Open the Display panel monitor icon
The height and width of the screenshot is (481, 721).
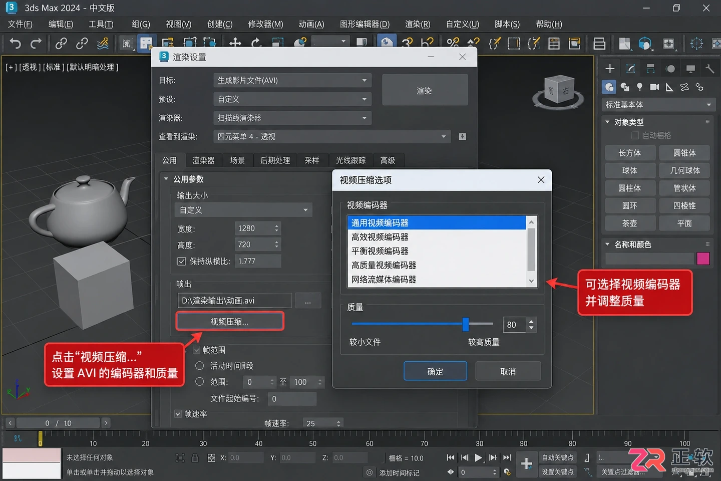[690, 69]
